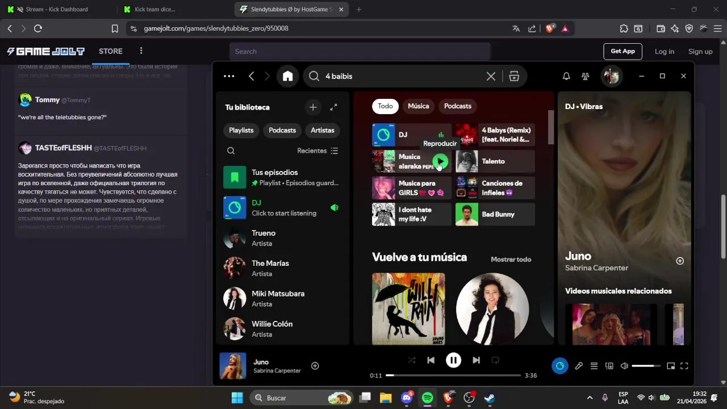Screen dimensions: 727x409
Task: Mute Spotify volume speaker icon
Action: pyautogui.click(x=624, y=366)
